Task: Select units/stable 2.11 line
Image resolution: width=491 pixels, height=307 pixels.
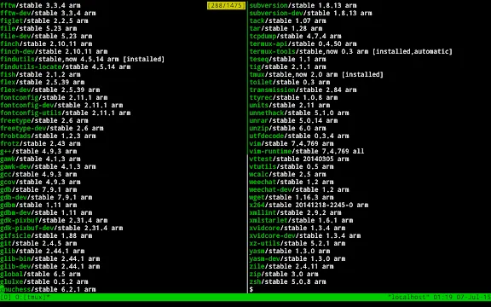Action: (289, 105)
